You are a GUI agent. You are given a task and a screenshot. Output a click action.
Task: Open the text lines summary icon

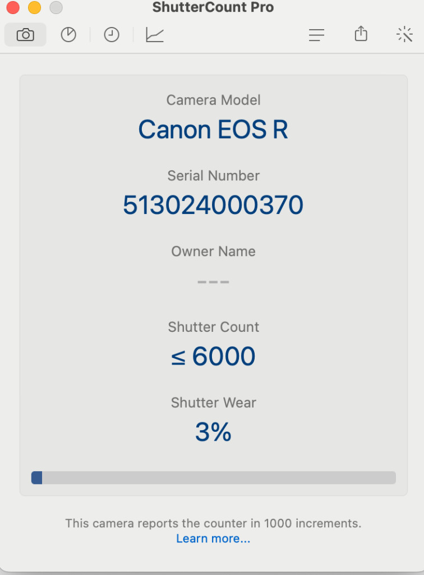pos(317,35)
